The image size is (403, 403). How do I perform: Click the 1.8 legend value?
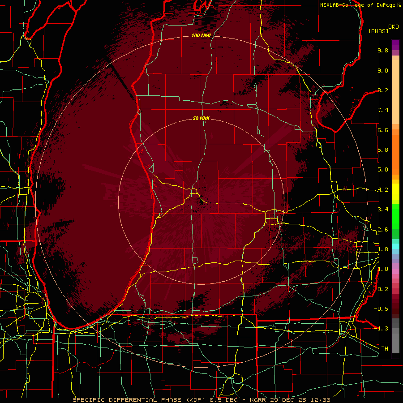pos(383,249)
